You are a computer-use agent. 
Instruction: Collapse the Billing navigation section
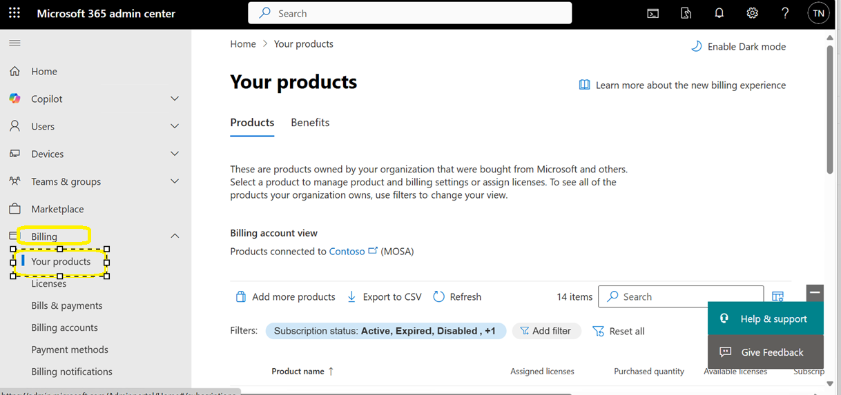coord(175,236)
